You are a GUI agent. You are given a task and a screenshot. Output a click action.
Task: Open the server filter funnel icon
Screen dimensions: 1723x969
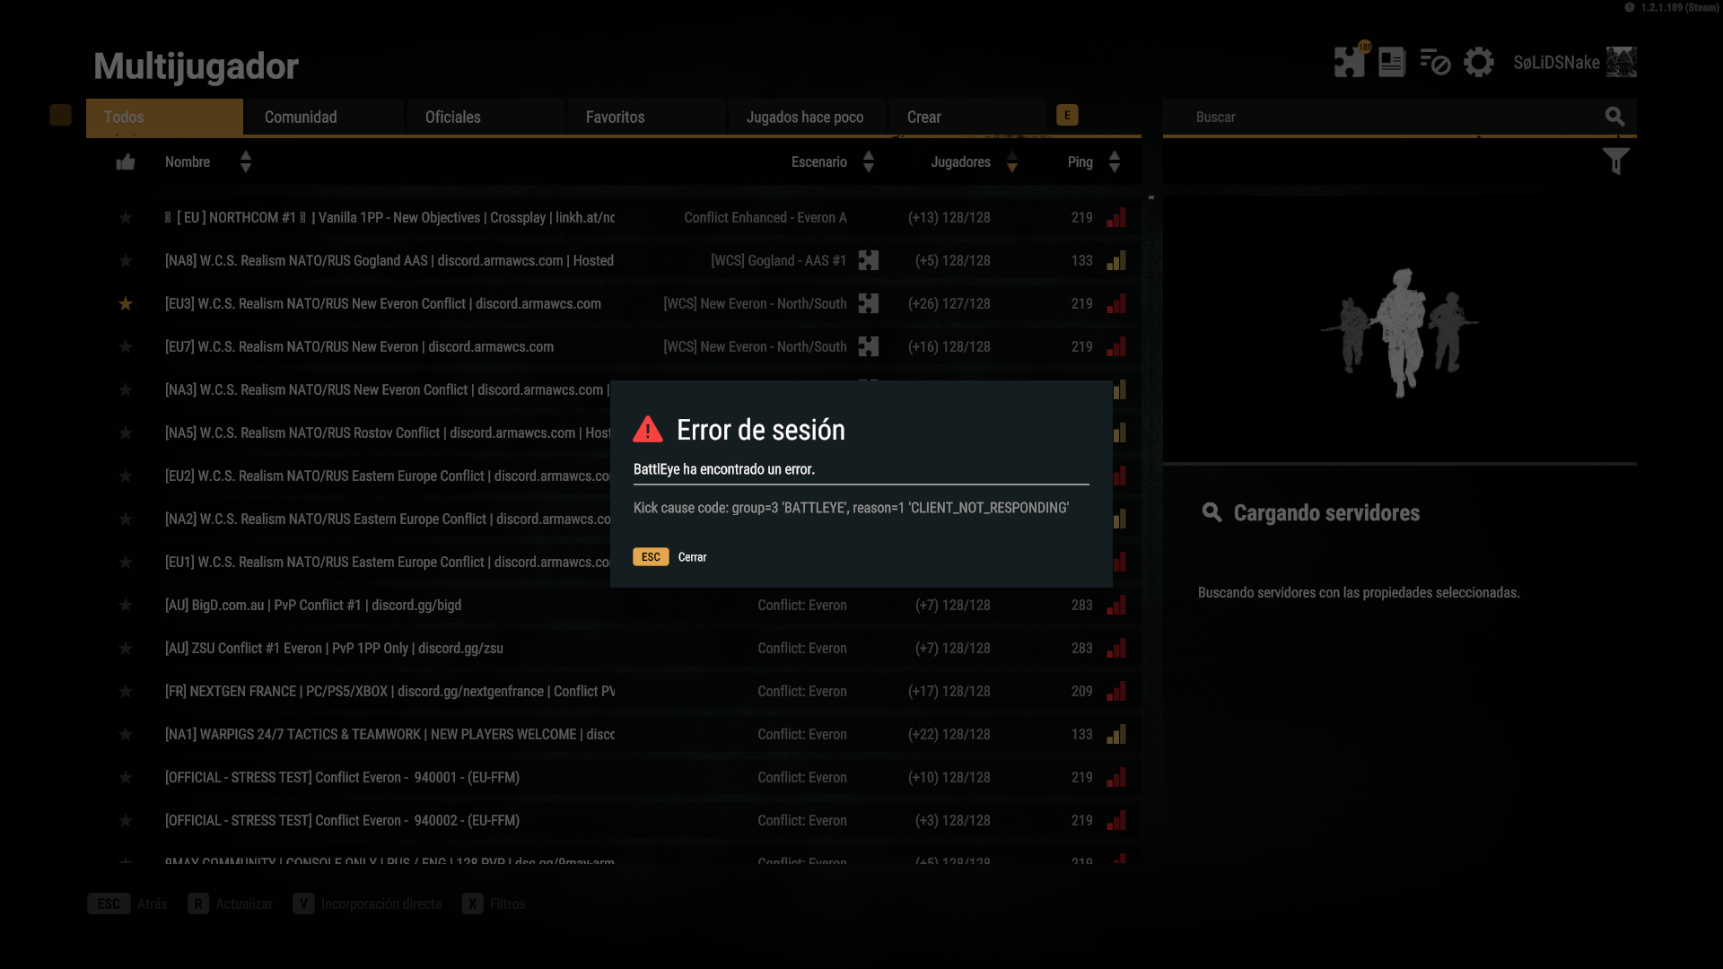tap(1615, 161)
